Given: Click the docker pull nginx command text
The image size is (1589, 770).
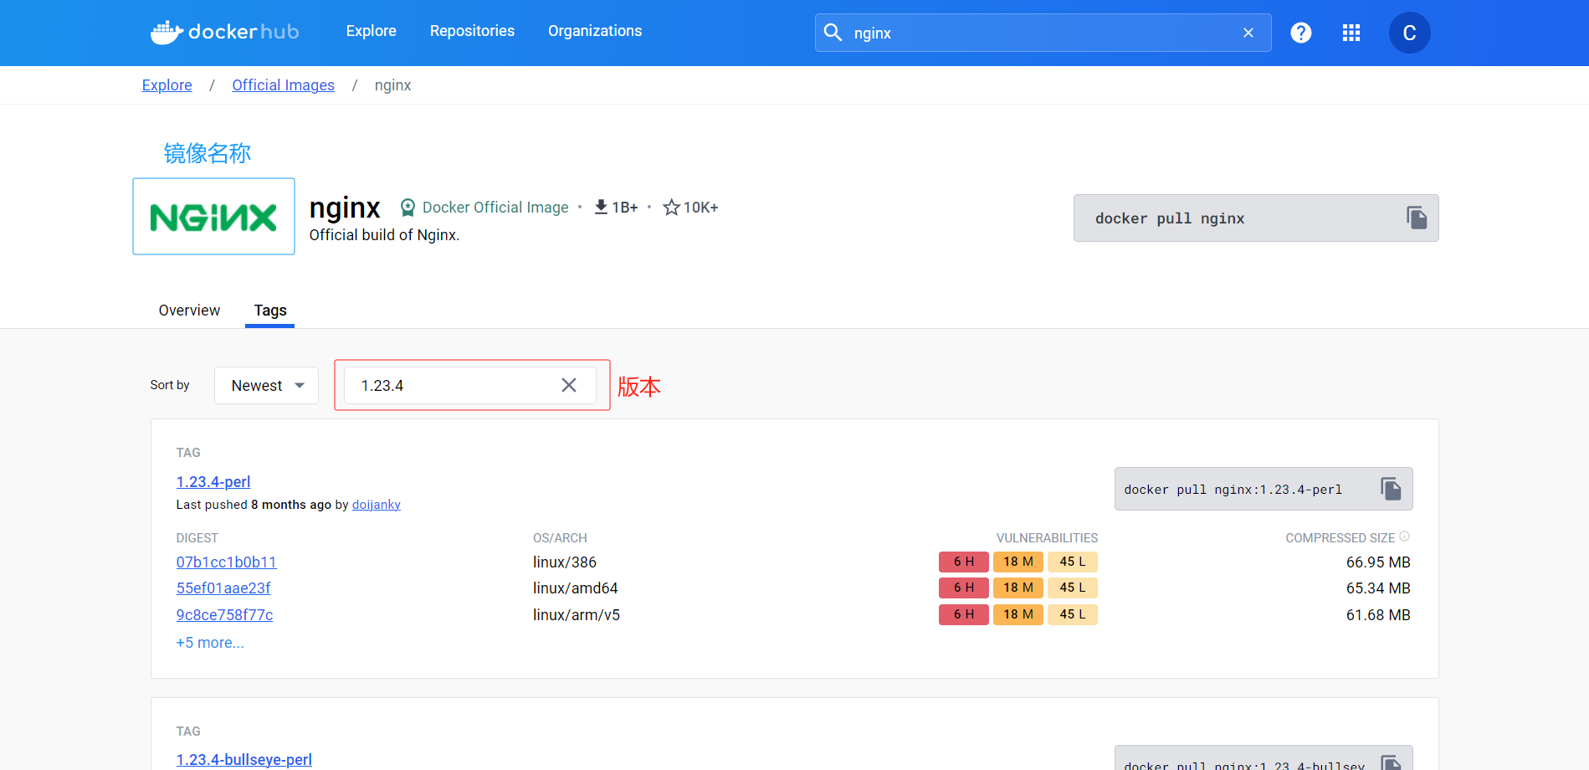Looking at the screenshot, I should pyautogui.click(x=1169, y=218).
